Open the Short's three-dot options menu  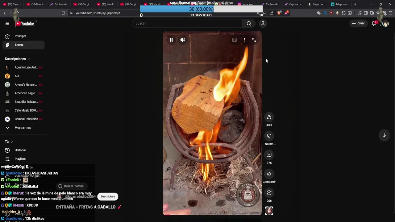[244, 40]
